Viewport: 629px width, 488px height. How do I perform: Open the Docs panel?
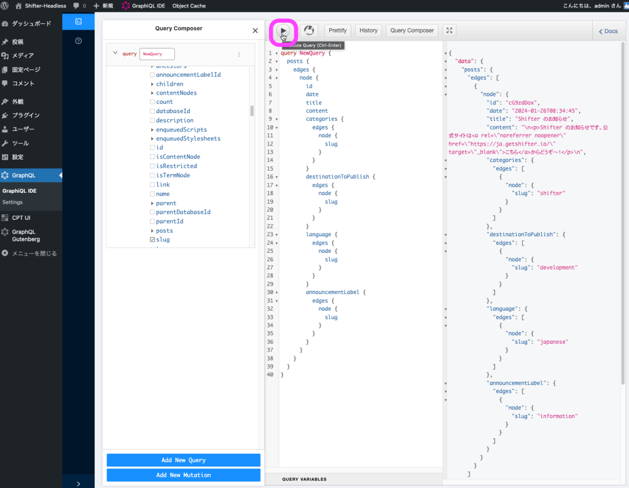pos(608,31)
